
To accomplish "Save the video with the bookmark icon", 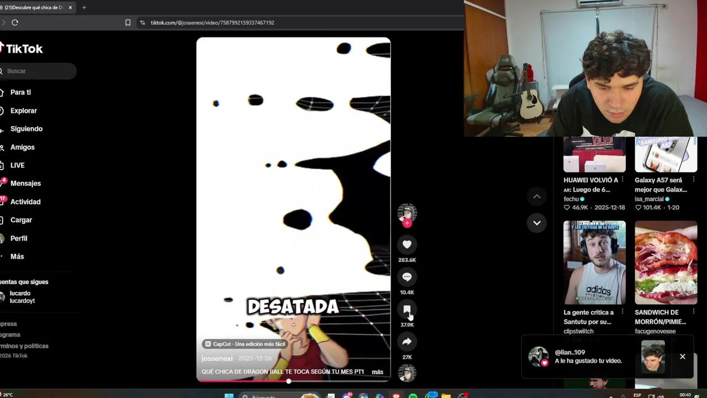I will (407, 310).
